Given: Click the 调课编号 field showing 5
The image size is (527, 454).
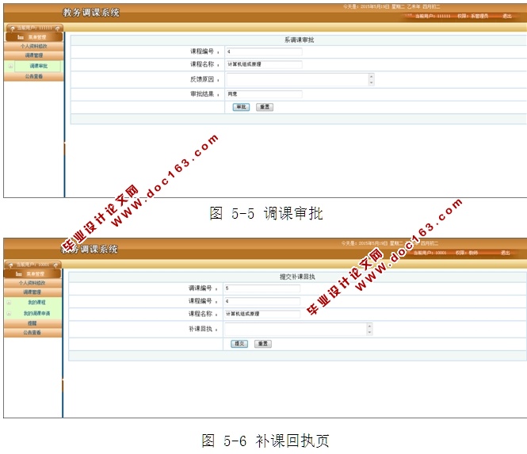Looking at the screenshot, I should point(262,288).
